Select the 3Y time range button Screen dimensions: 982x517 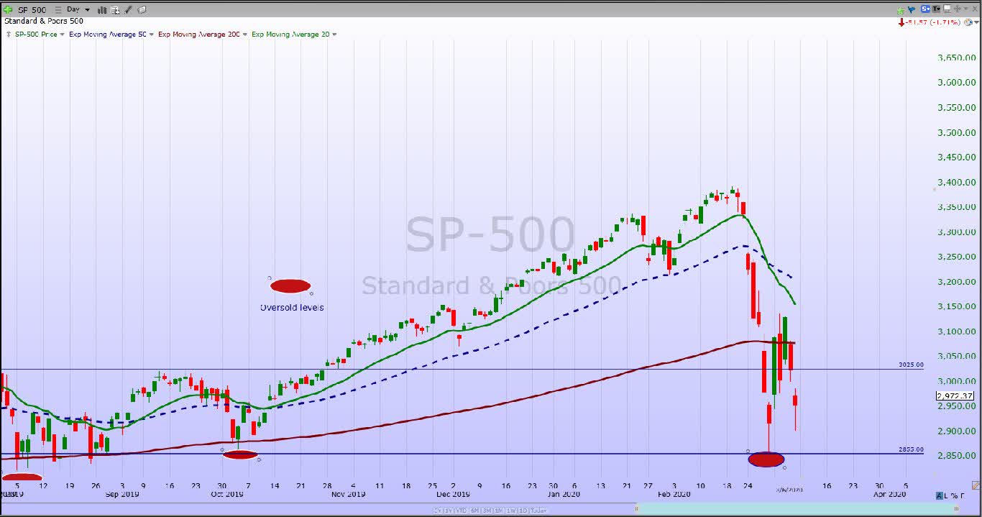(449, 511)
